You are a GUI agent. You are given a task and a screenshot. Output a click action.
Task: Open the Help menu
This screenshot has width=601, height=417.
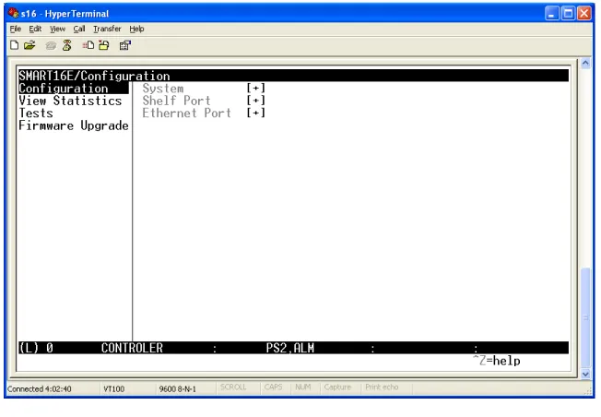(x=136, y=29)
